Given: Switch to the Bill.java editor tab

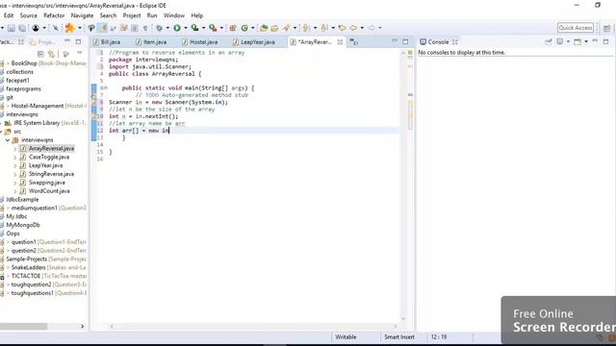Looking at the screenshot, I should (x=107, y=42).
